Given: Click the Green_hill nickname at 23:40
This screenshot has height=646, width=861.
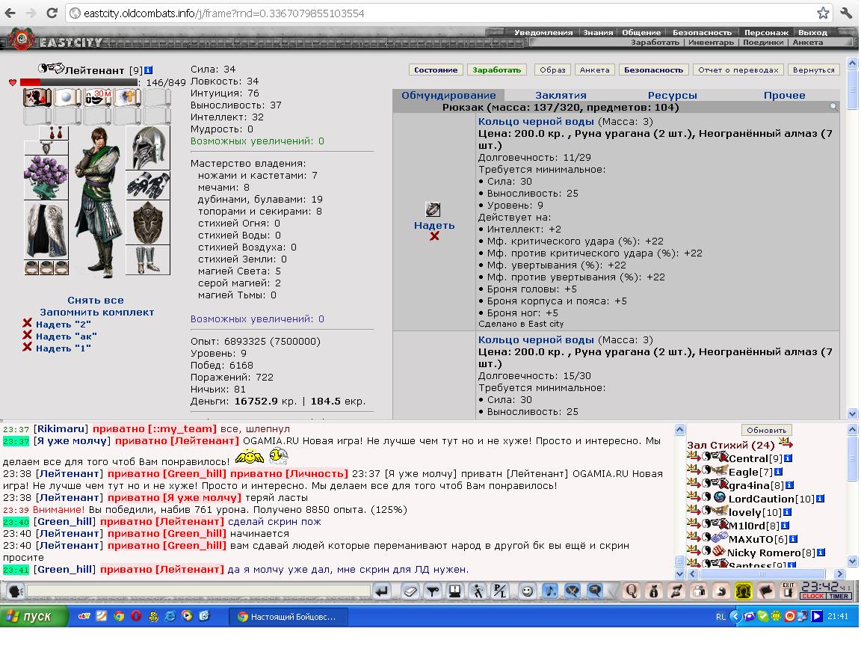Looking at the screenshot, I should click(64, 522).
